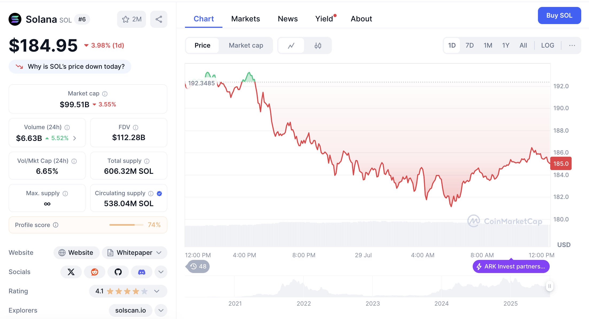Set chart range to 1D
The image size is (589, 319).
point(452,45)
